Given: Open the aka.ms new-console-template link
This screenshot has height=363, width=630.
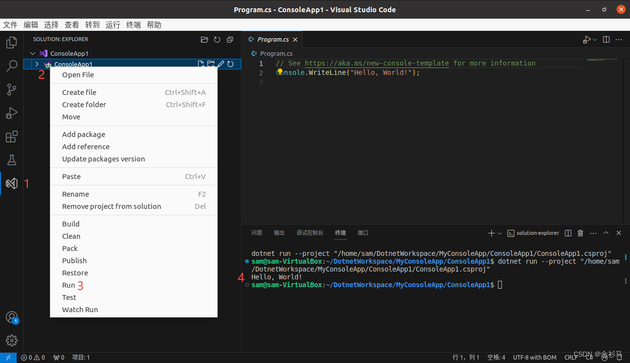Looking at the screenshot, I should pos(377,63).
